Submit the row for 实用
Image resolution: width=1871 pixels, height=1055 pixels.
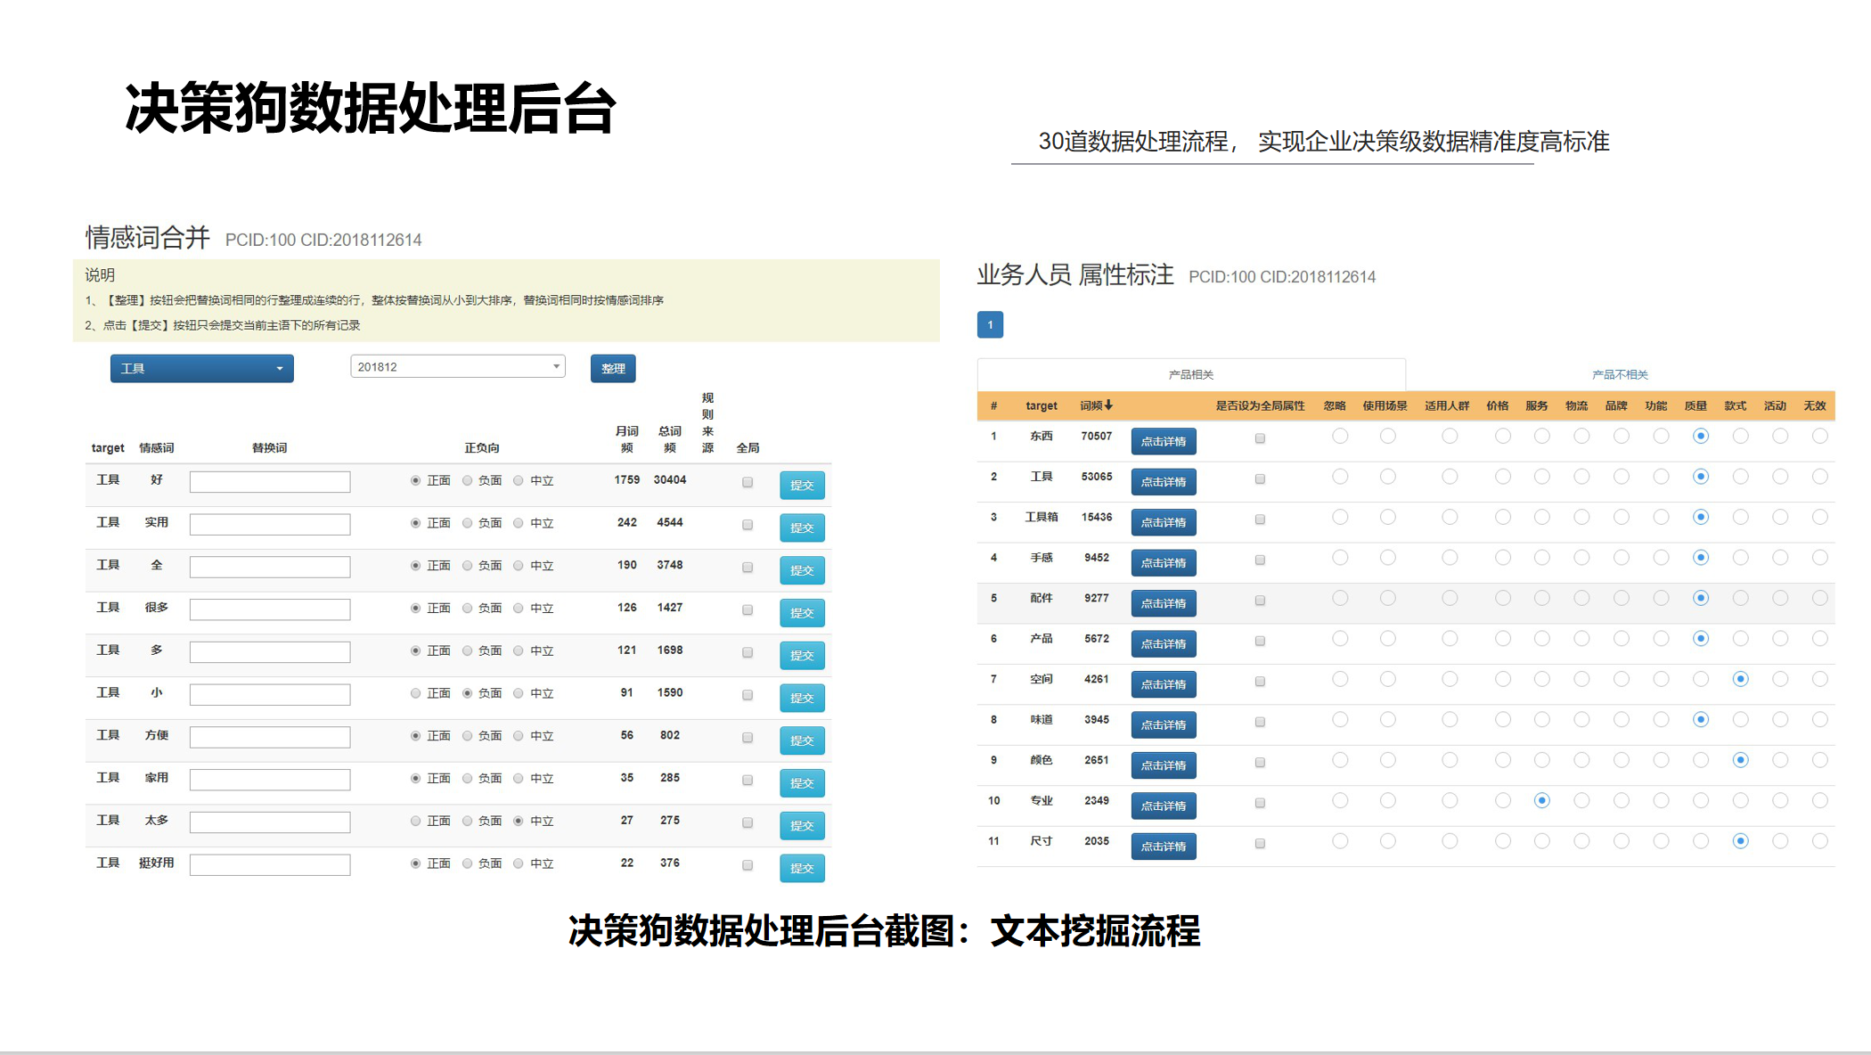coord(802,527)
